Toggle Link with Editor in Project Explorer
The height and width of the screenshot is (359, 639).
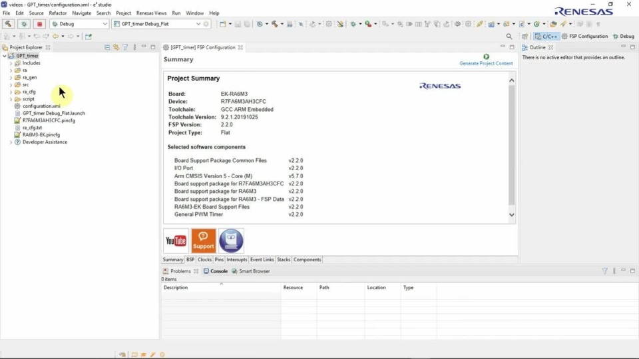coord(116,48)
